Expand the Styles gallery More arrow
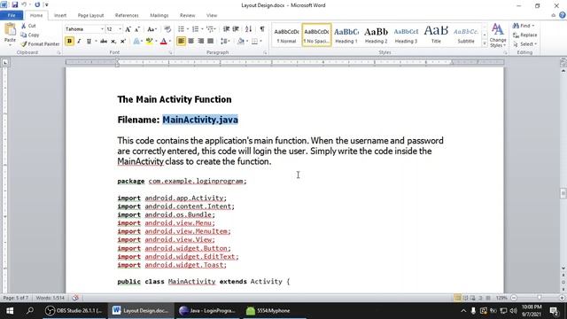The image size is (567, 319). click(x=485, y=43)
